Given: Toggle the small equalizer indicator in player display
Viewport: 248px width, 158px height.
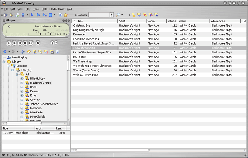Looking at the screenshot, I should pos(59,34).
